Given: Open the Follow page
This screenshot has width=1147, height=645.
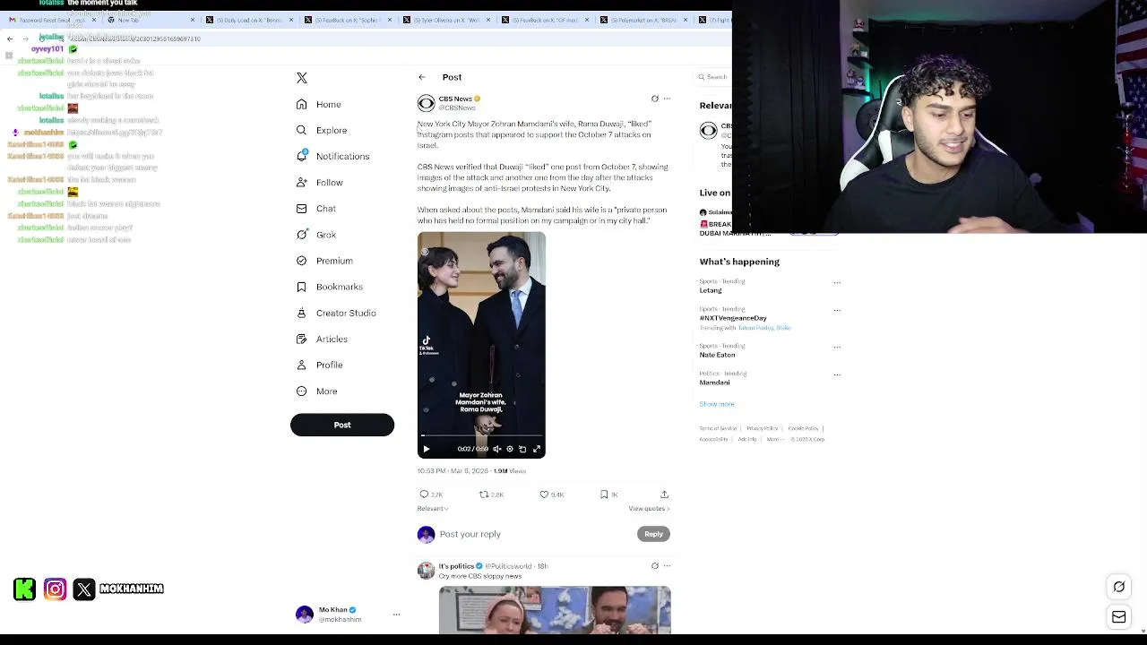Looking at the screenshot, I should click(x=319, y=183).
